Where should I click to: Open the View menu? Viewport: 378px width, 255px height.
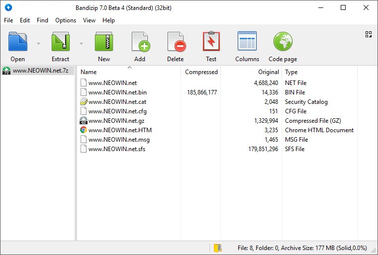pos(89,20)
